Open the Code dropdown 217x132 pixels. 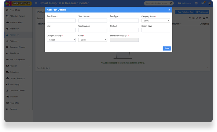pos(93,40)
